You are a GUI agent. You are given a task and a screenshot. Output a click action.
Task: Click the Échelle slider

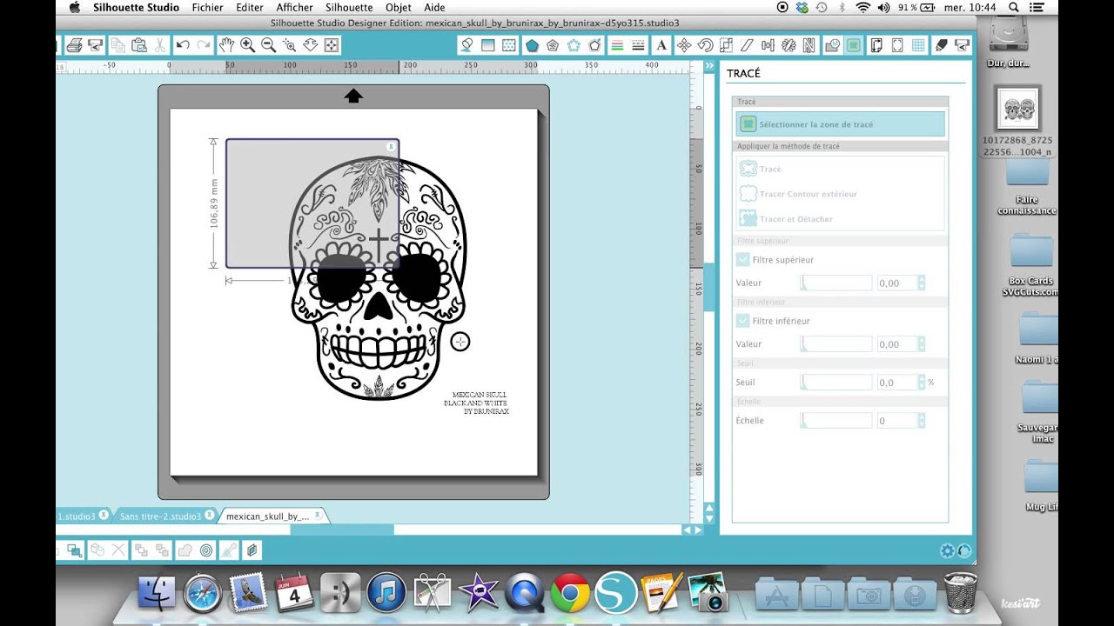click(x=836, y=421)
